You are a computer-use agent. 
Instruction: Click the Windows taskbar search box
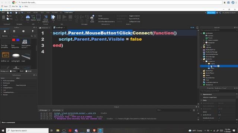(27, 130)
